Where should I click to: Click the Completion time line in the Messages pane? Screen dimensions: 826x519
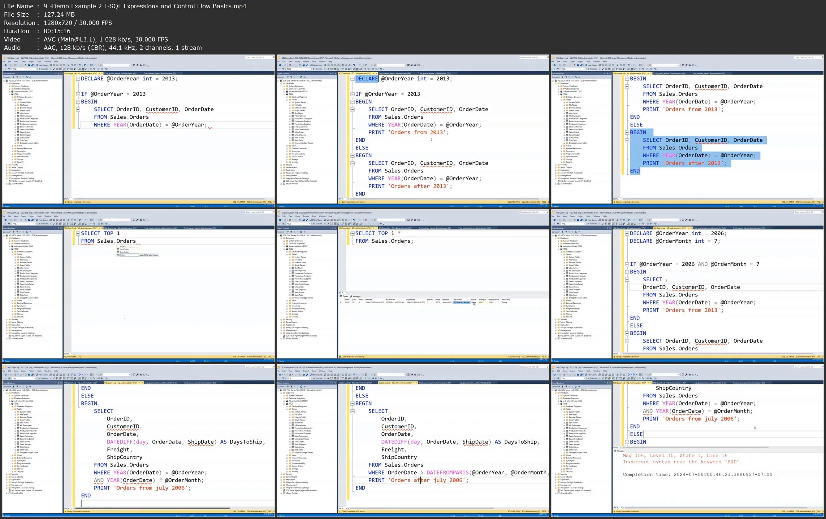click(697, 474)
